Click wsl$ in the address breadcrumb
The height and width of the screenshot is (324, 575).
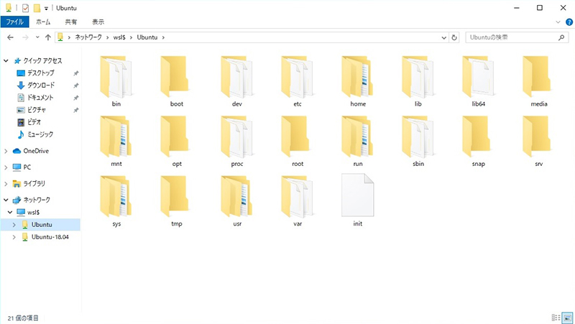point(119,37)
